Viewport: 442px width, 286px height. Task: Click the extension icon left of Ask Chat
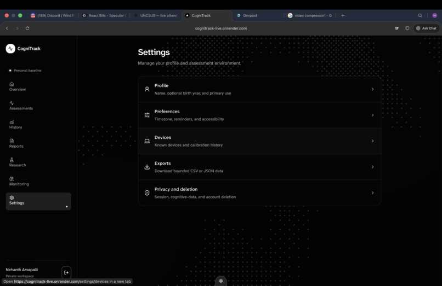(x=397, y=28)
